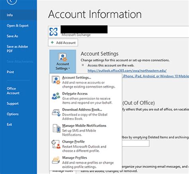Click the mailbox size progress bar
The height and width of the screenshot is (174, 189).
136,144
